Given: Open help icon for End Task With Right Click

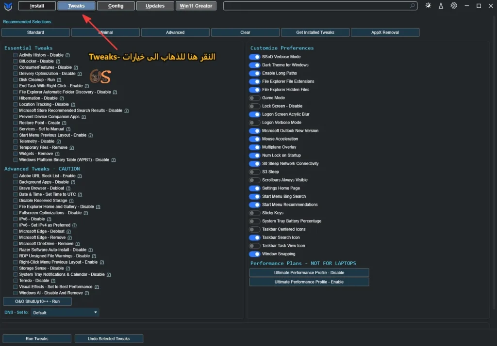Looking at the screenshot, I should [x=87, y=86].
